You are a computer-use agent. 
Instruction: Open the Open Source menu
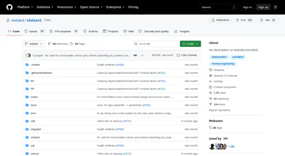pos(91,7)
